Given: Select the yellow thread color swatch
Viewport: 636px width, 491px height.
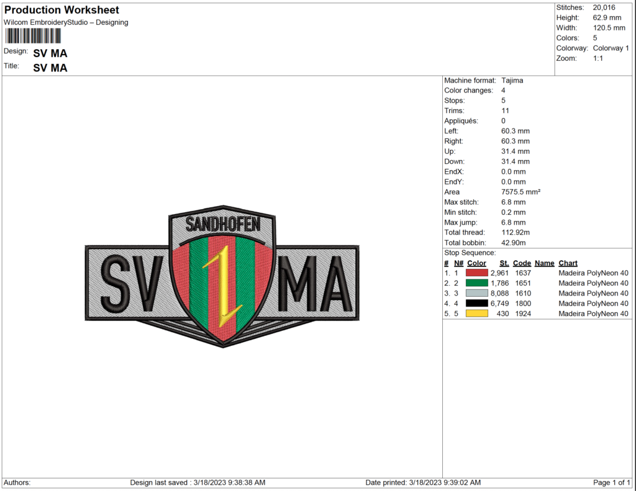Looking at the screenshot, I should (x=476, y=313).
